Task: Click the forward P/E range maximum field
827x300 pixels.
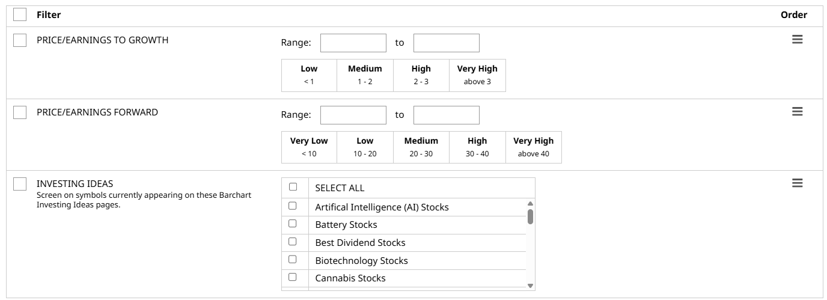Action: pos(446,115)
